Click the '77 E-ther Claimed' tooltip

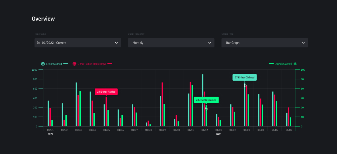tap(244, 77)
